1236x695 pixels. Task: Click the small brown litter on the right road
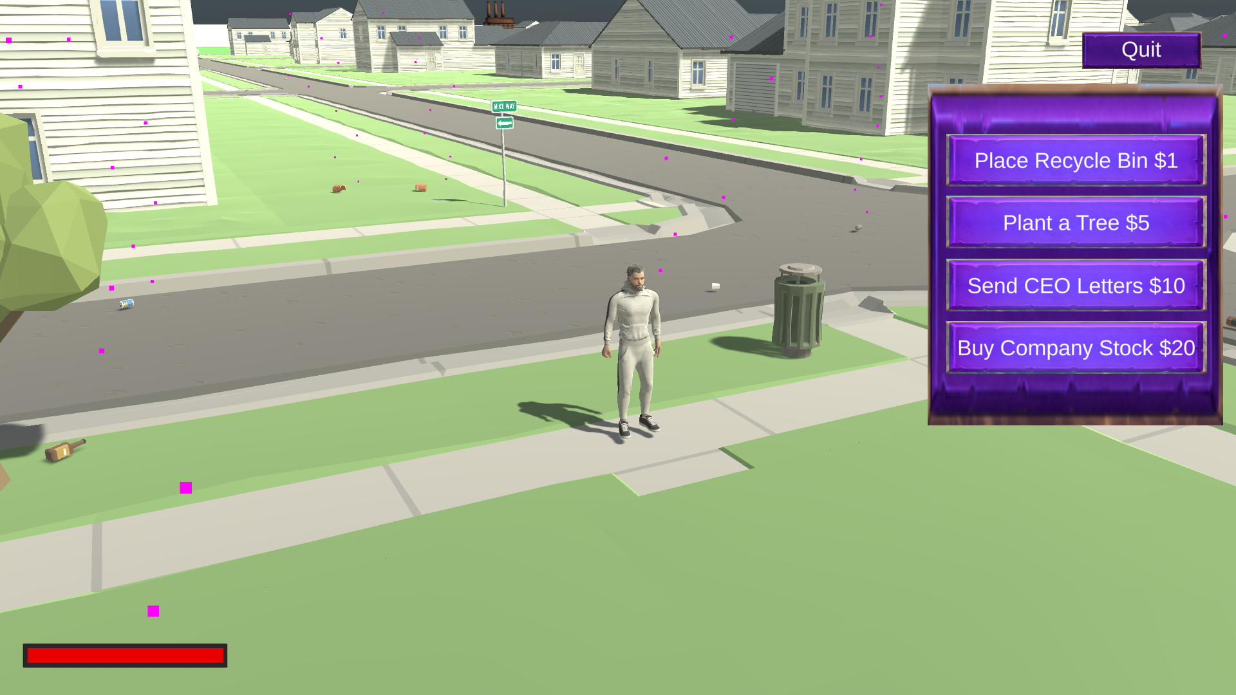click(x=857, y=228)
